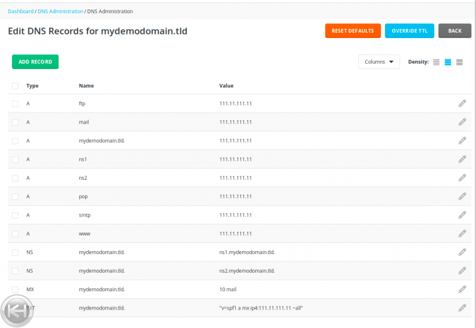Select checkbox for NS ns1.mydemodomain.tld. row
Viewport: 476px width, 328px height.
15,252
